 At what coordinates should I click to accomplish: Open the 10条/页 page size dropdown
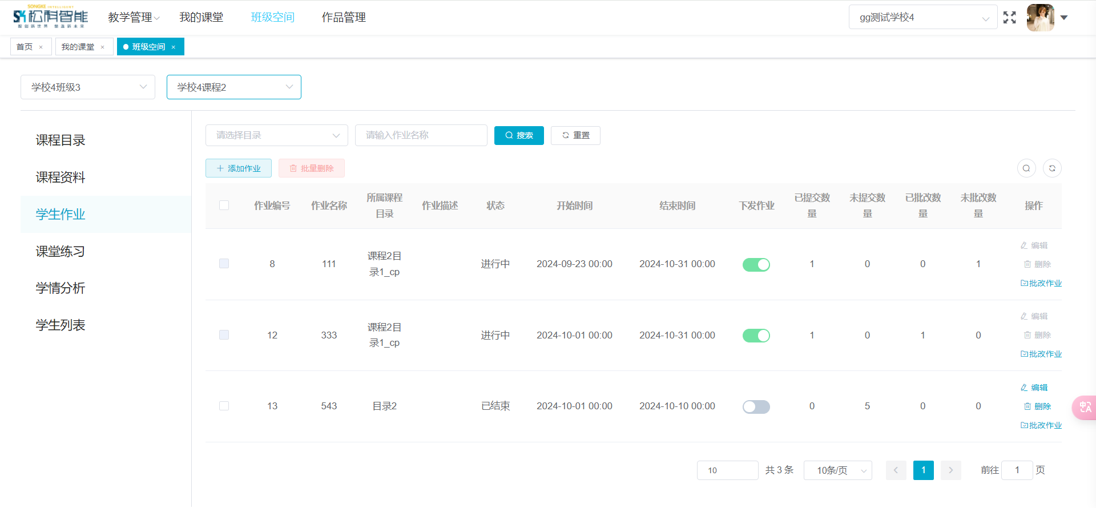point(837,470)
